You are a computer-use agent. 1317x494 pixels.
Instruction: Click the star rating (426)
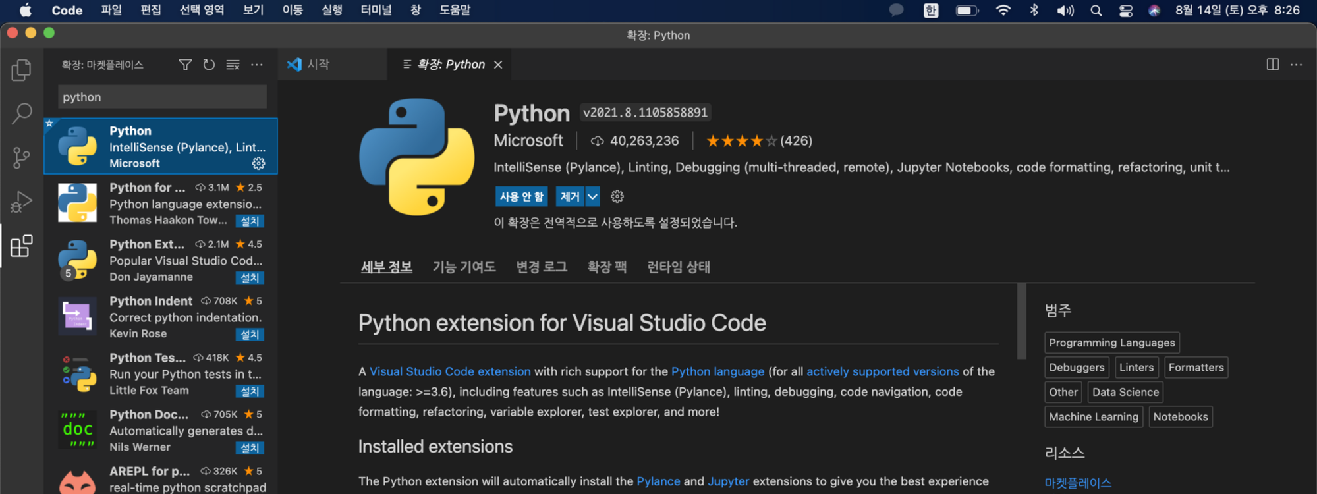click(x=759, y=141)
